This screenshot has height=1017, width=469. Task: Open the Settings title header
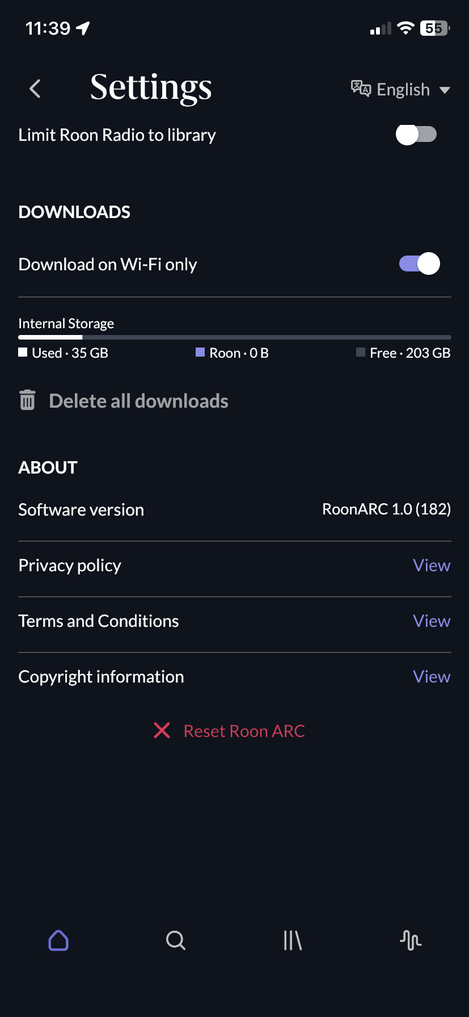click(151, 88)
